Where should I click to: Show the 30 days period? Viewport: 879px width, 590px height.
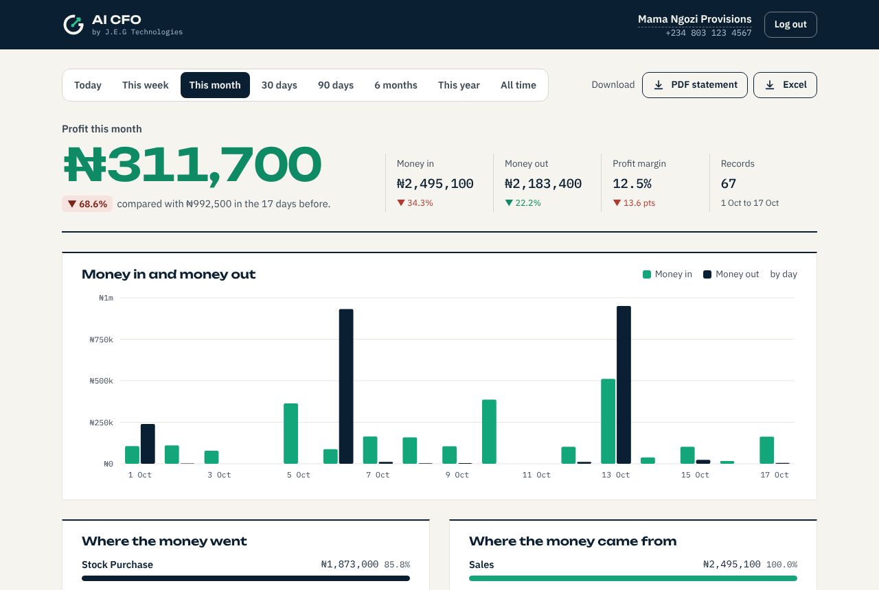[279, 85]
